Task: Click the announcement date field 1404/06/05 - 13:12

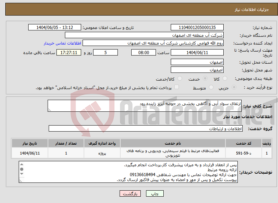Action: [55, 27]
